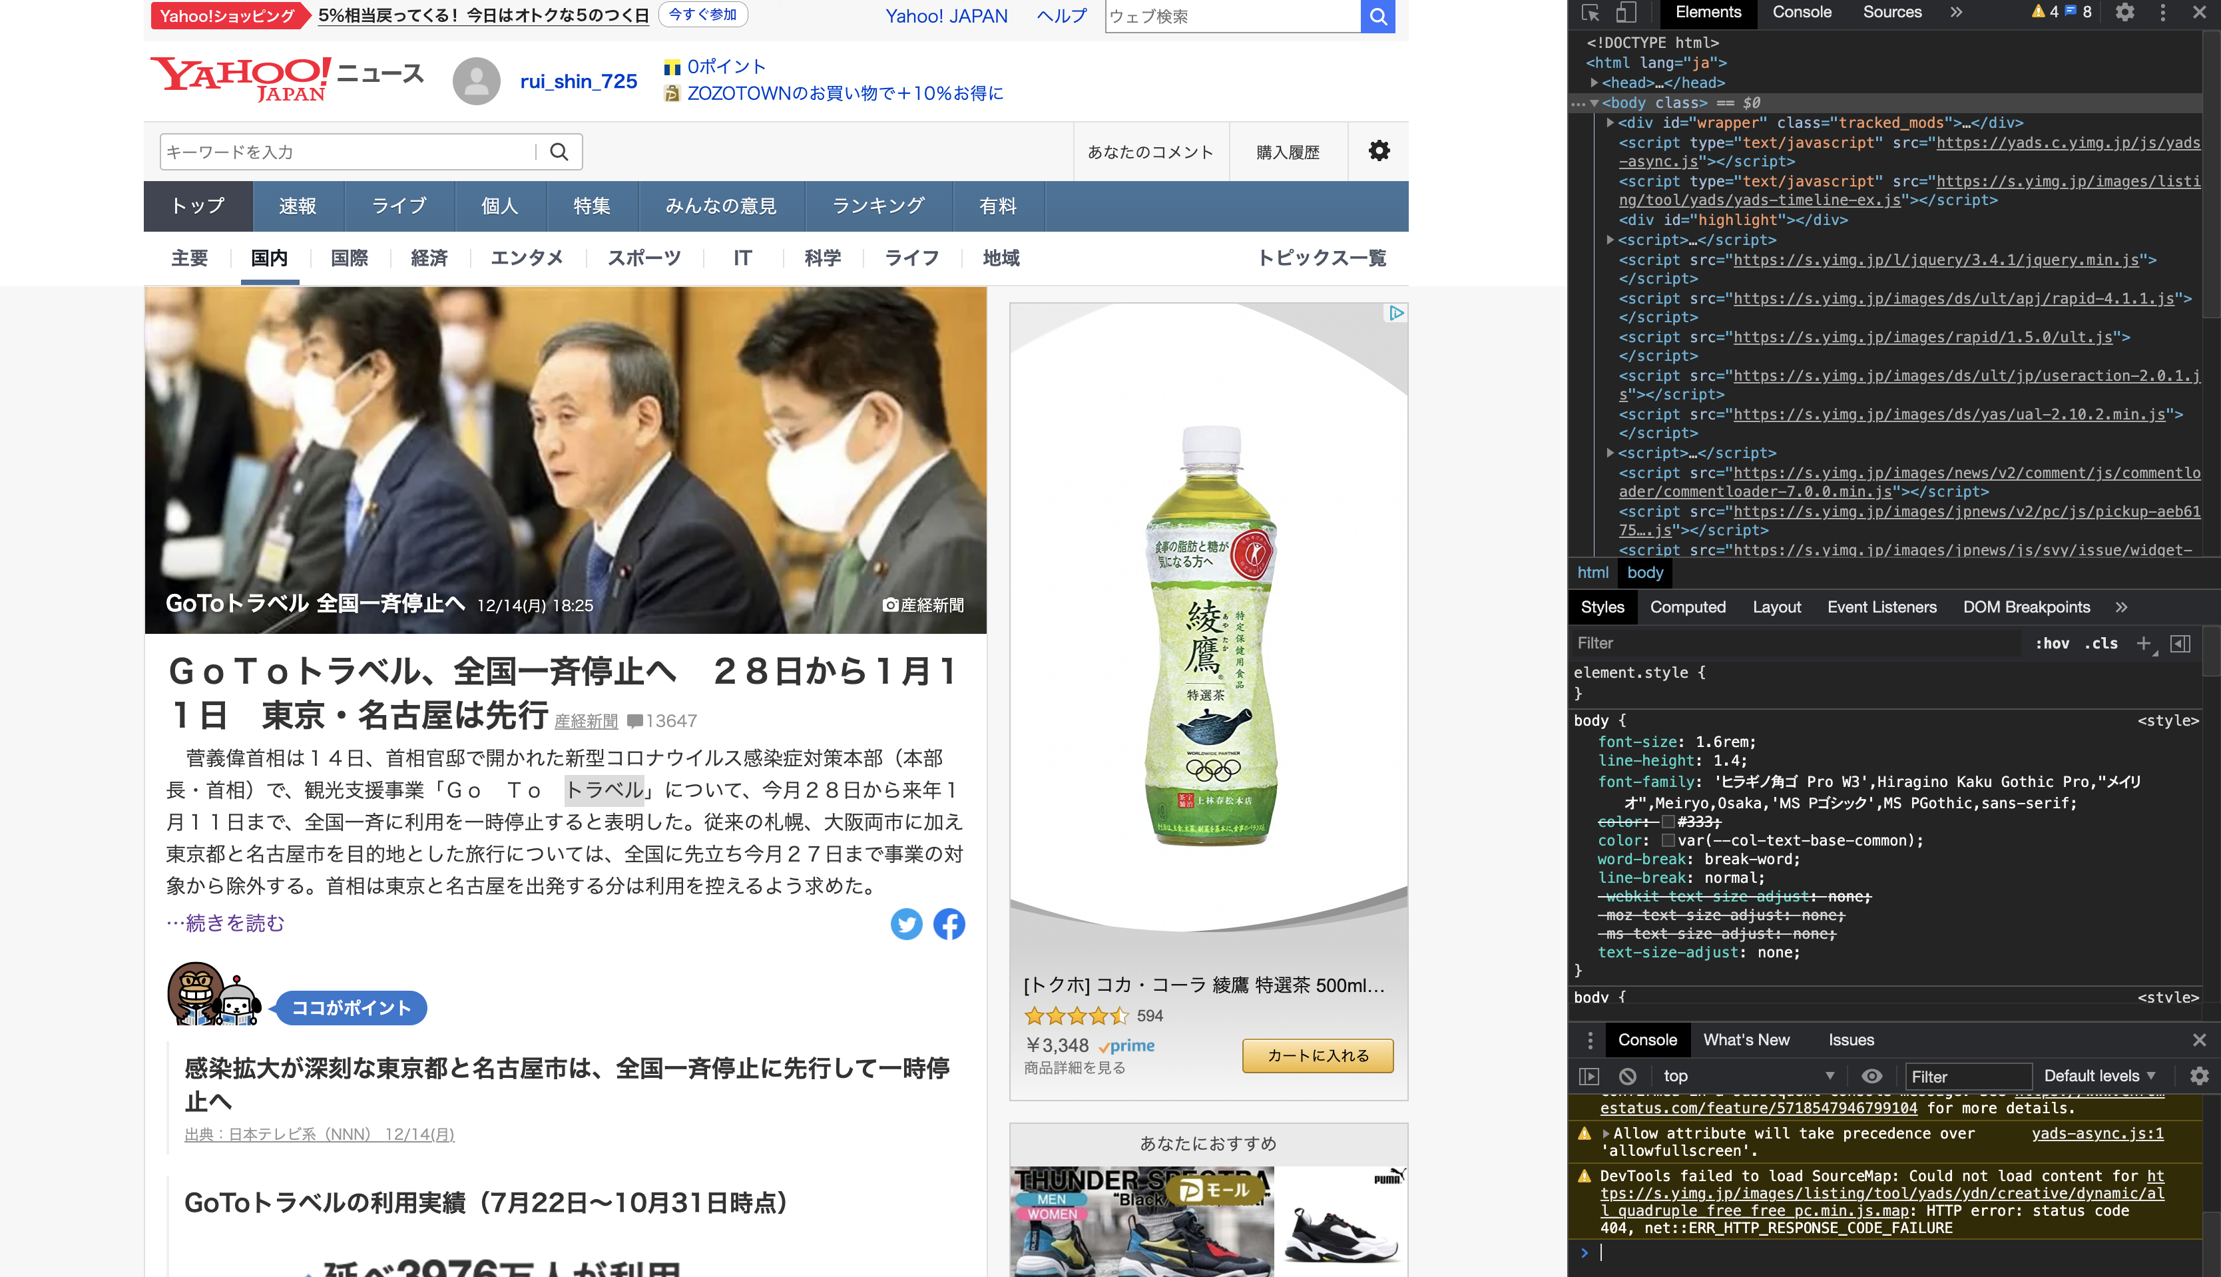Share the article via the Twitter icon

[x=907, y=923]
